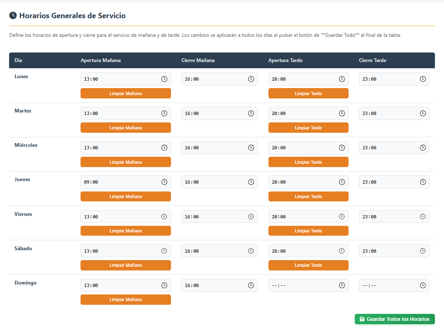
Task: Click Limpiar Mañana for Viernes
Action: tap(126, 231)
